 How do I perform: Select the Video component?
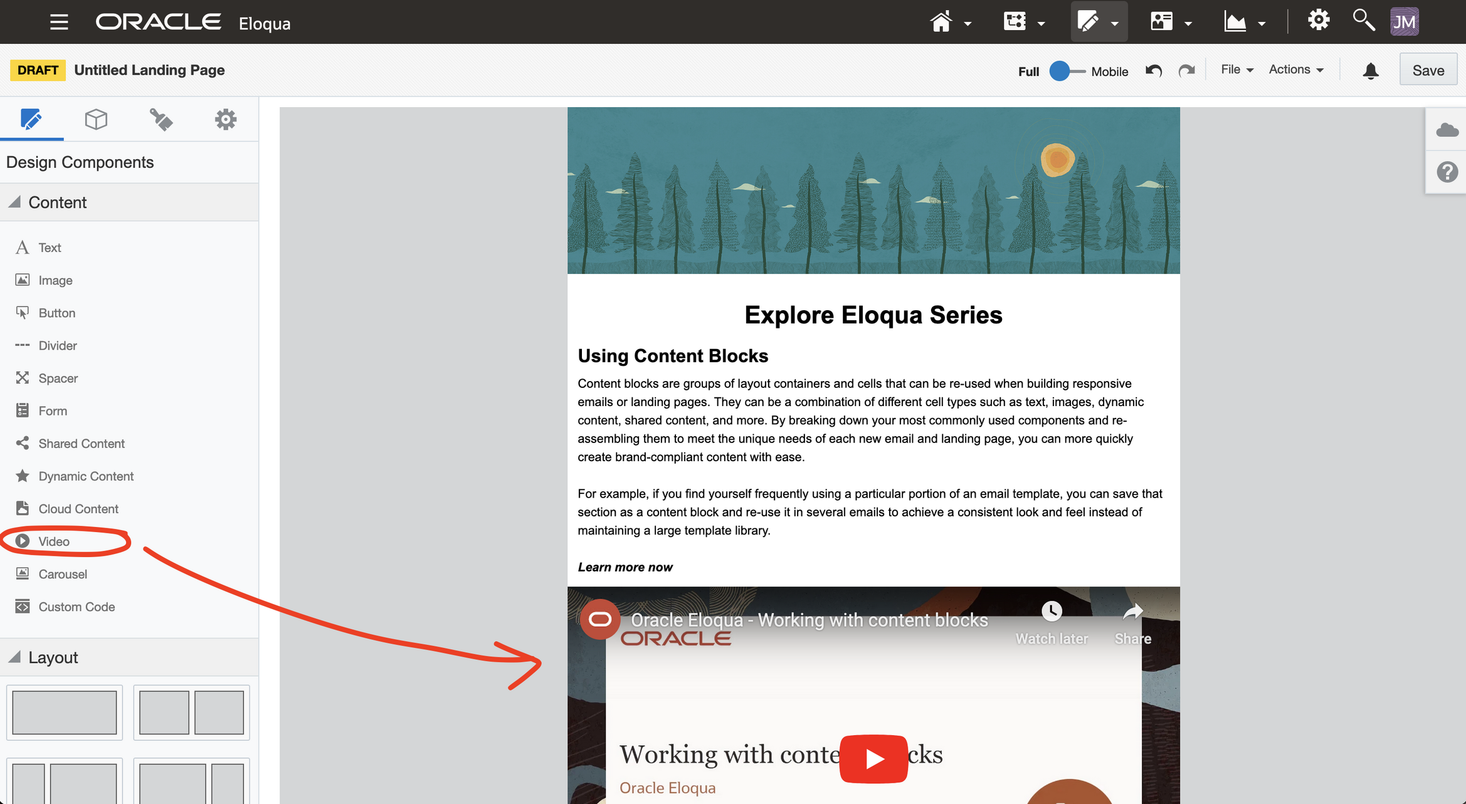[54, 541]
